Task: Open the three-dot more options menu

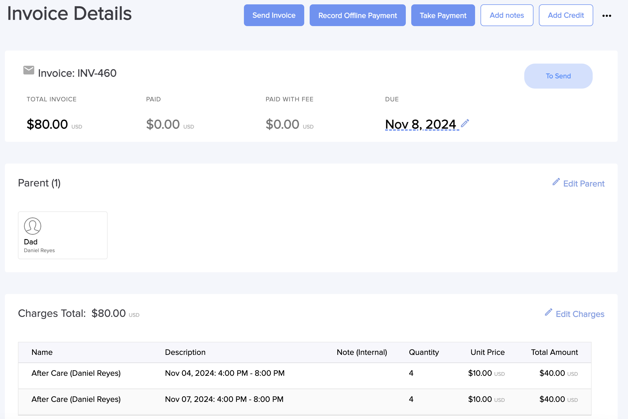Action: click(x=607, y=16)
